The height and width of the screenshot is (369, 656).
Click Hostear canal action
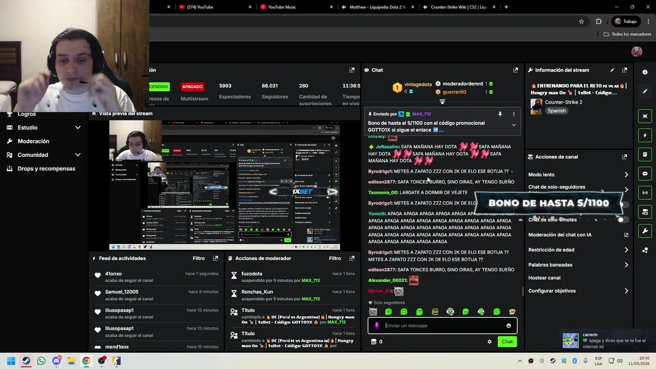[544, 278]
